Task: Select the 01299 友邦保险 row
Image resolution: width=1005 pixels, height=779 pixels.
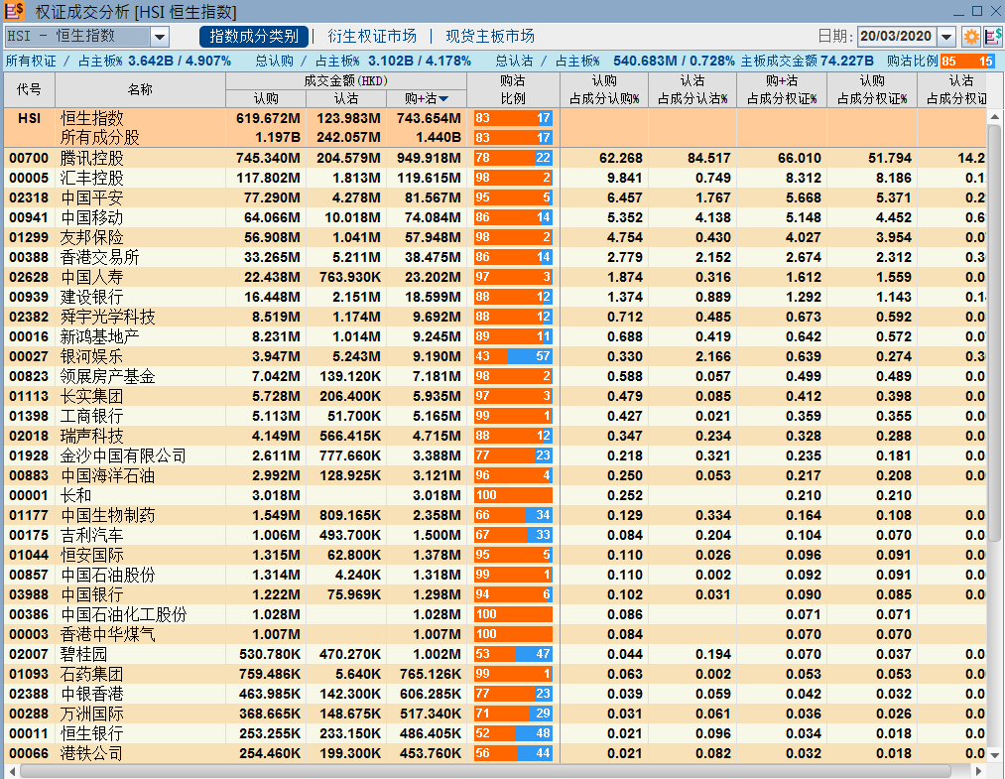Action: pyautogui.click(x=495, y=237)
